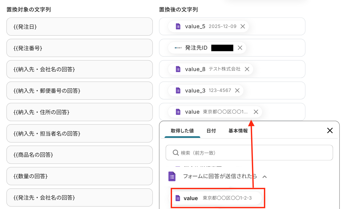Click the form icon on value_5 chip
Viewport: 343px width, 209px height.
178,26
